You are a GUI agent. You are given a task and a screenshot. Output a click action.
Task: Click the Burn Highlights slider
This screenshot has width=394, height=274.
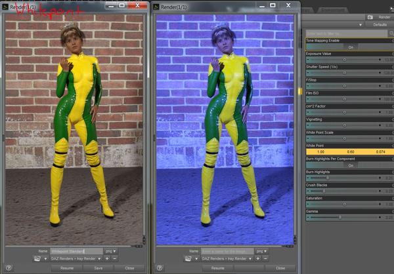[344, 178]
